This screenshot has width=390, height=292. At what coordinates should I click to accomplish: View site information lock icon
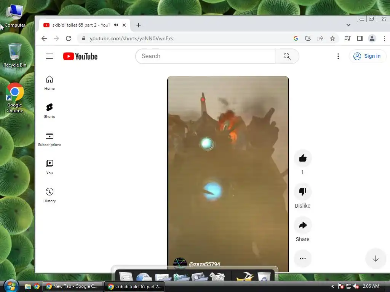click(84, 38)
